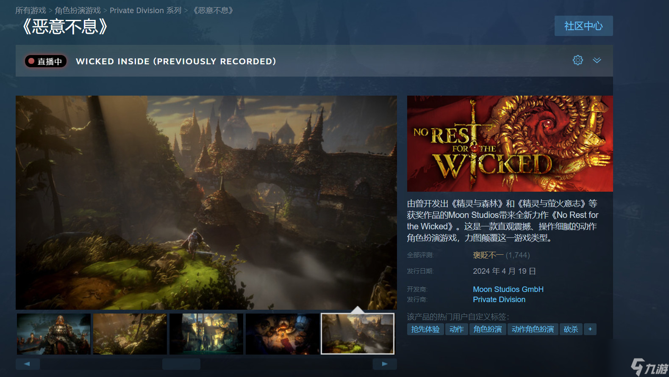Open publisher Private Division page
The width and height of the screenshot is (669, 377).
click(x=499, y=300)
